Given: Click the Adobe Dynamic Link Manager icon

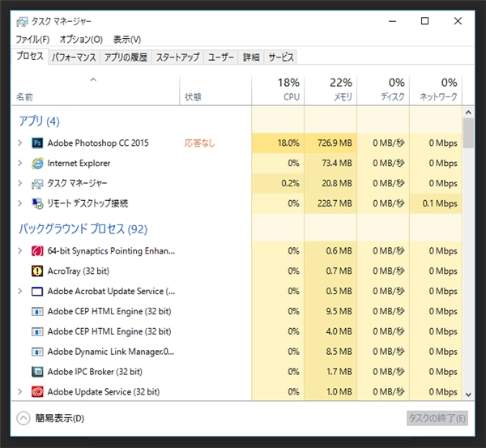Looking at the screenshot, I should point(37,352).
